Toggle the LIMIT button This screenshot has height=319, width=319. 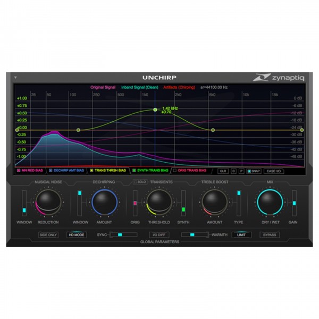click(241, 235)
